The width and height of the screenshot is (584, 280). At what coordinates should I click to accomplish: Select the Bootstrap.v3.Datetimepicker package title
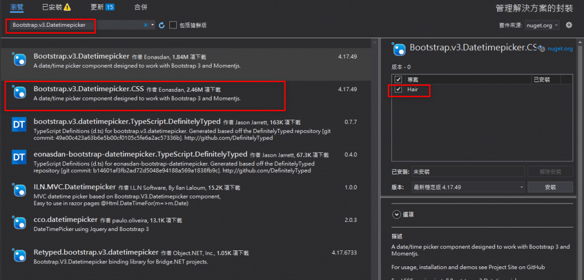81,56
